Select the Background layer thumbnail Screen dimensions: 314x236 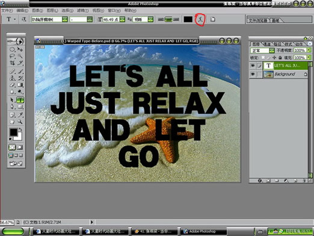point(268,74)
